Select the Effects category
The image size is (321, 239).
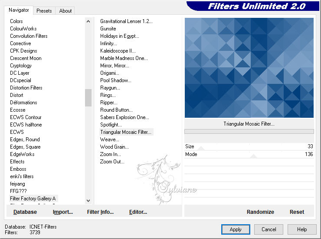click(17, 162)
